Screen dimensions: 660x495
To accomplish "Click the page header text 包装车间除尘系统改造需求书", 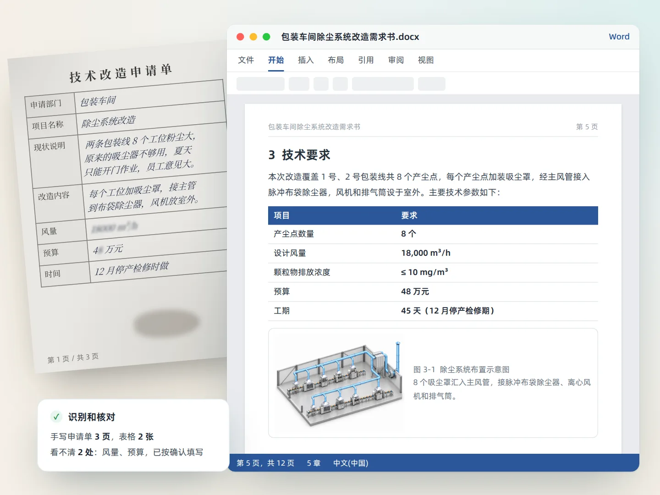I will tap(314, 126).
